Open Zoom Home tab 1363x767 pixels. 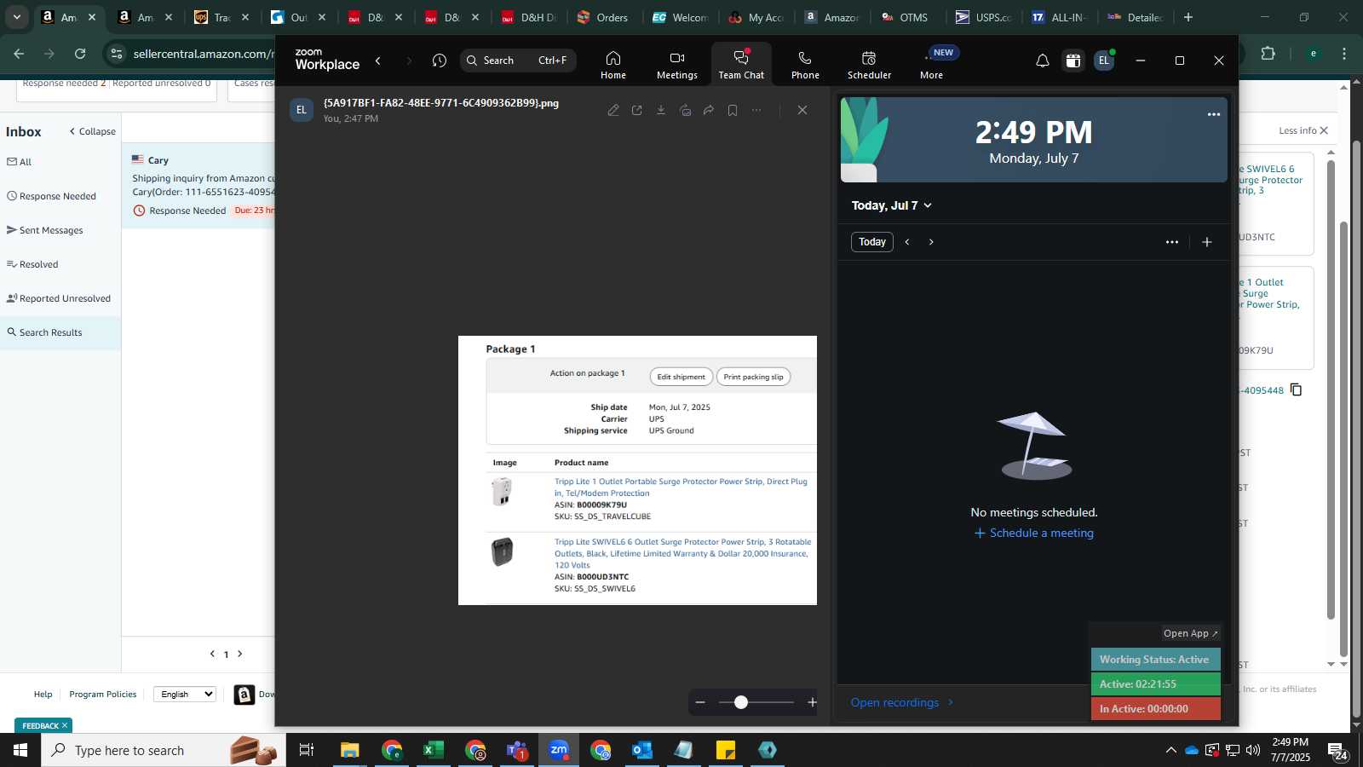pyautogui.click(x=612, y=65)
